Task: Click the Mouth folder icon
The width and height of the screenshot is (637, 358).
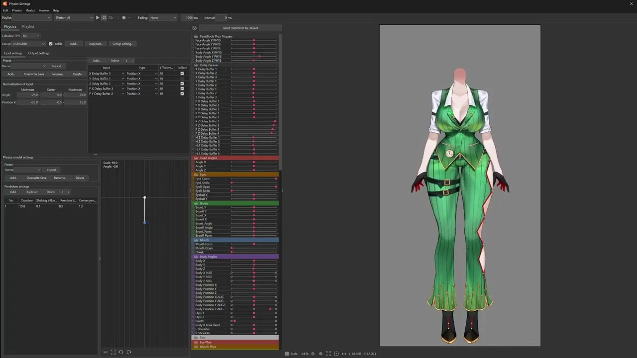Action: 196,240
